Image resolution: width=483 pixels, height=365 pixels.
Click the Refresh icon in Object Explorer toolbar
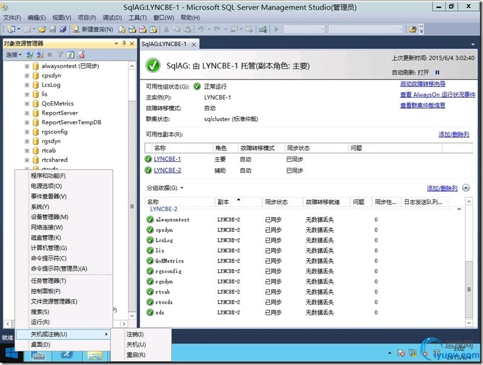pos(70,55)
